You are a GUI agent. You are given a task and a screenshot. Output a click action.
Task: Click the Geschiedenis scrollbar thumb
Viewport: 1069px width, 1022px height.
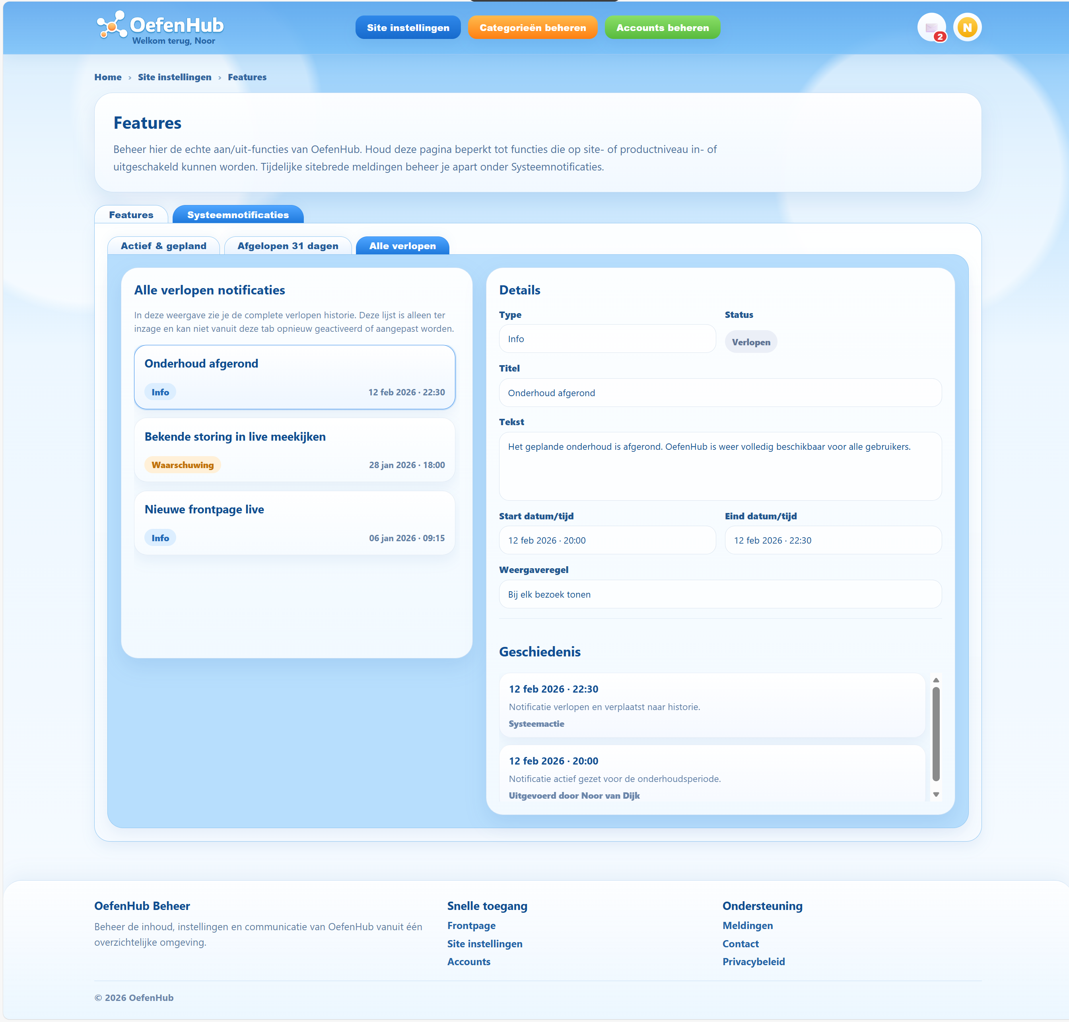(x=936, y=734)
